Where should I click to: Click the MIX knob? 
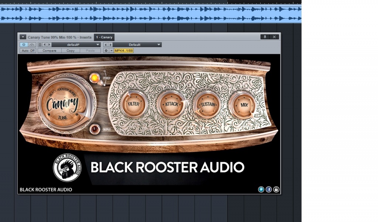click(x=244, y=105)
